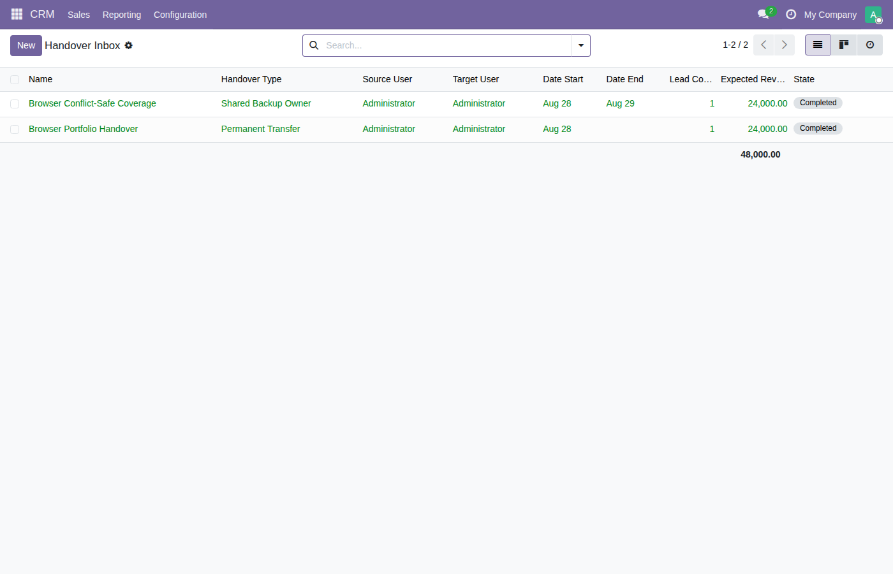The image size is (893, 574).
Task: Sort by State column header
Action: pyautogui.click(x=804, y=79)
